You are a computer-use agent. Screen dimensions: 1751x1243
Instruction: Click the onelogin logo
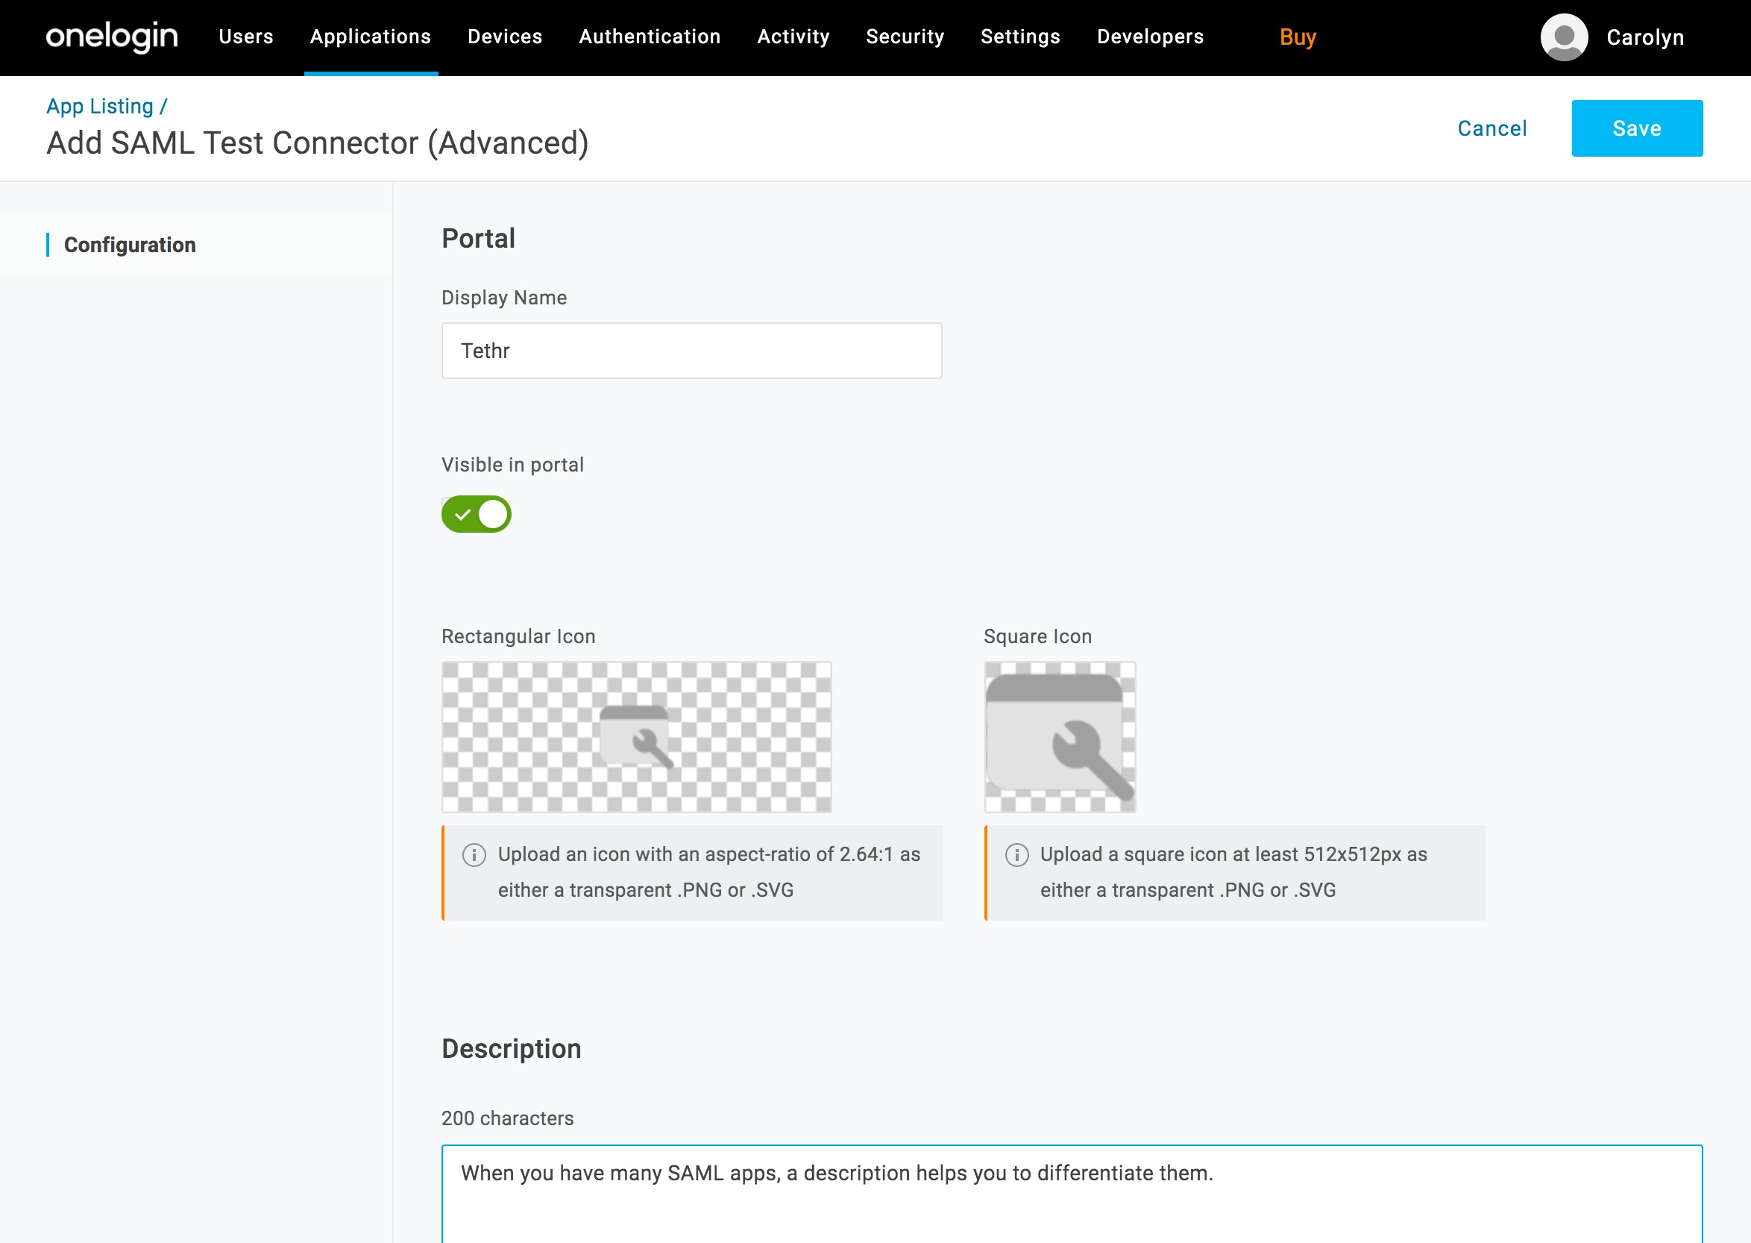(112, 36)
